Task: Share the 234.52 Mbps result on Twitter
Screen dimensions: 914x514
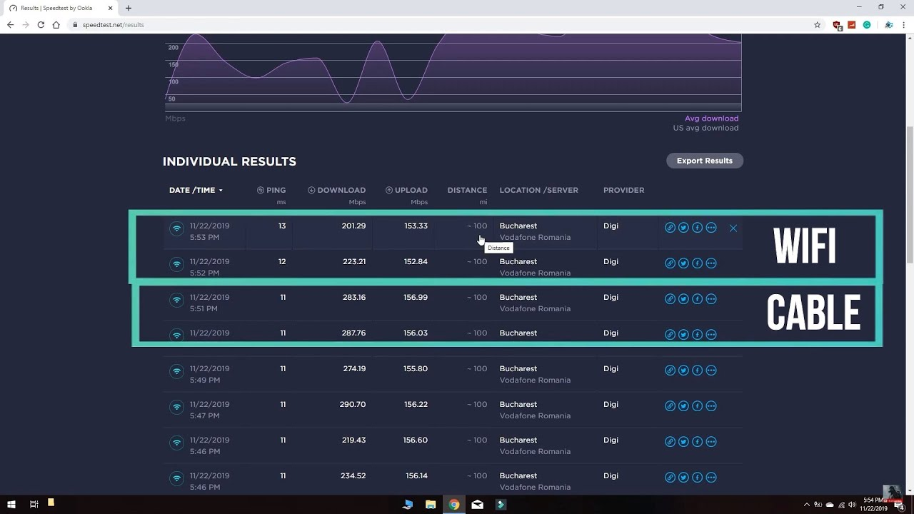Action: [x=683, y=478]
